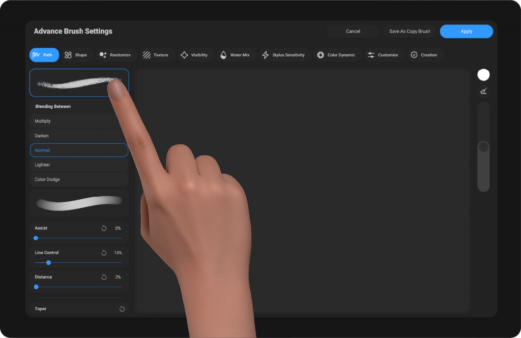Click the Line Control slider handle
Image resolution: width=521 pixels, height=338 pixels.
48,263
